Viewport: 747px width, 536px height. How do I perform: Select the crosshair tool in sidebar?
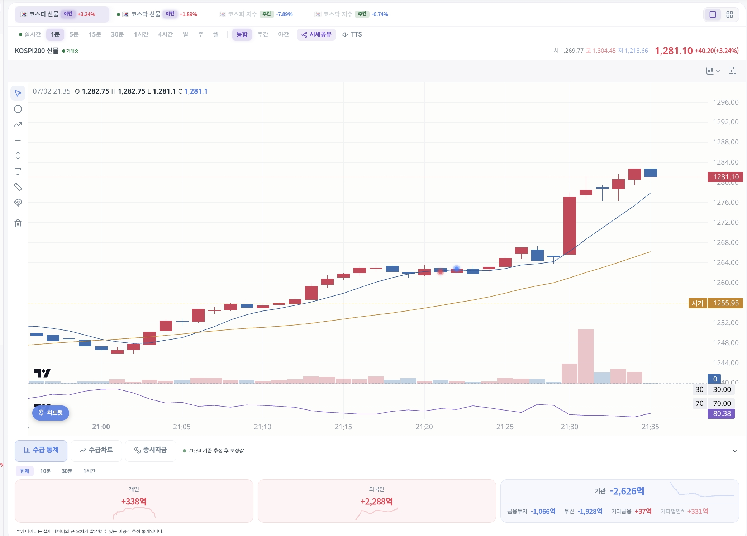pos(18,109)
